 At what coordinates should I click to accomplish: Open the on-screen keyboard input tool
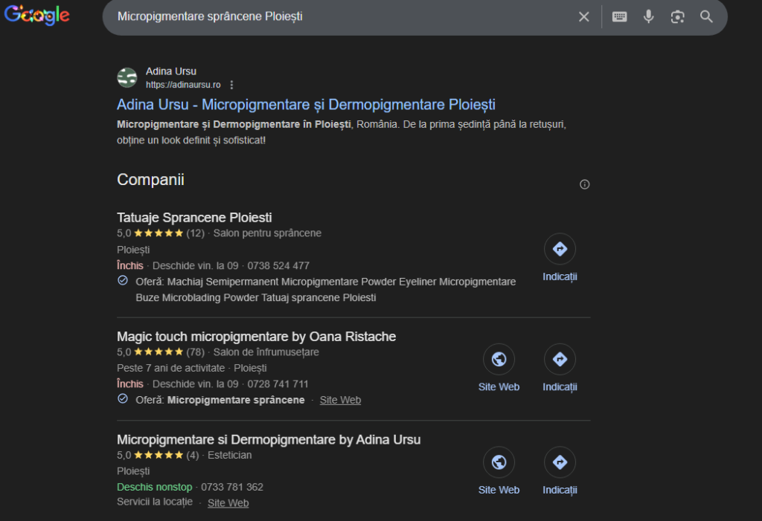(619, 16)
